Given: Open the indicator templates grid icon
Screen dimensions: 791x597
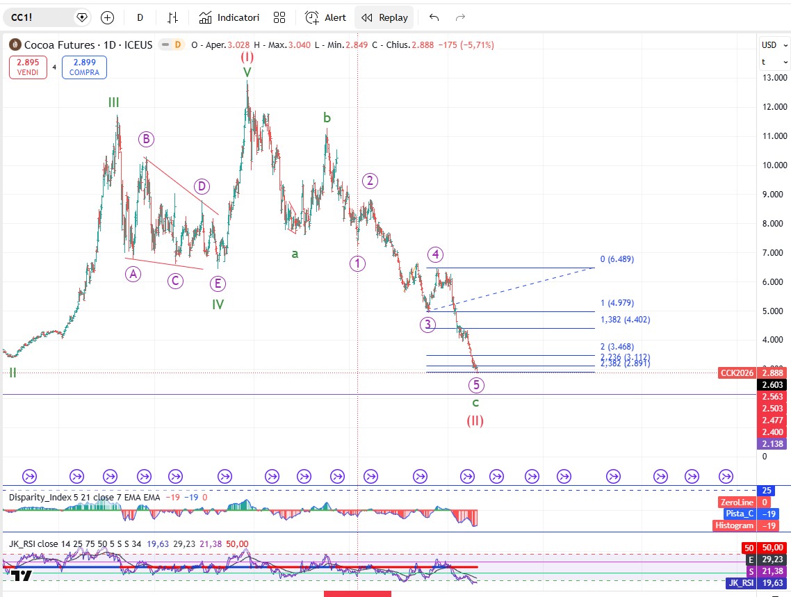Looking at the screenshot, I should (x=279, y=17).
